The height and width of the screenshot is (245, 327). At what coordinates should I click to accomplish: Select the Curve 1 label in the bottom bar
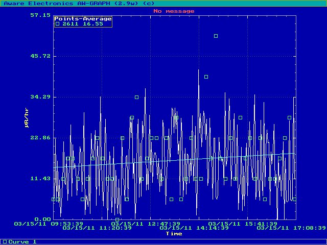pos(22,241)
